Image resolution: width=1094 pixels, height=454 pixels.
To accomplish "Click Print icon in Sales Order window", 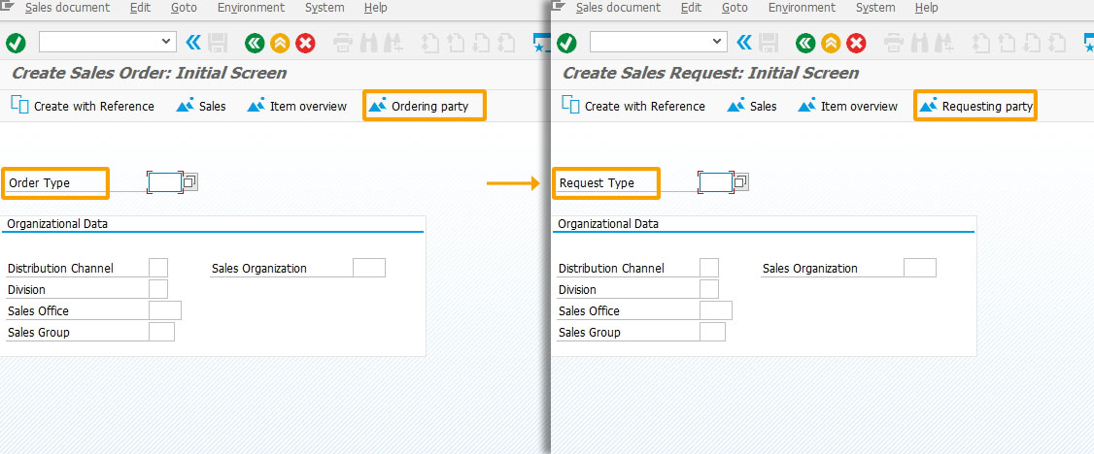I will click(343, 44).
